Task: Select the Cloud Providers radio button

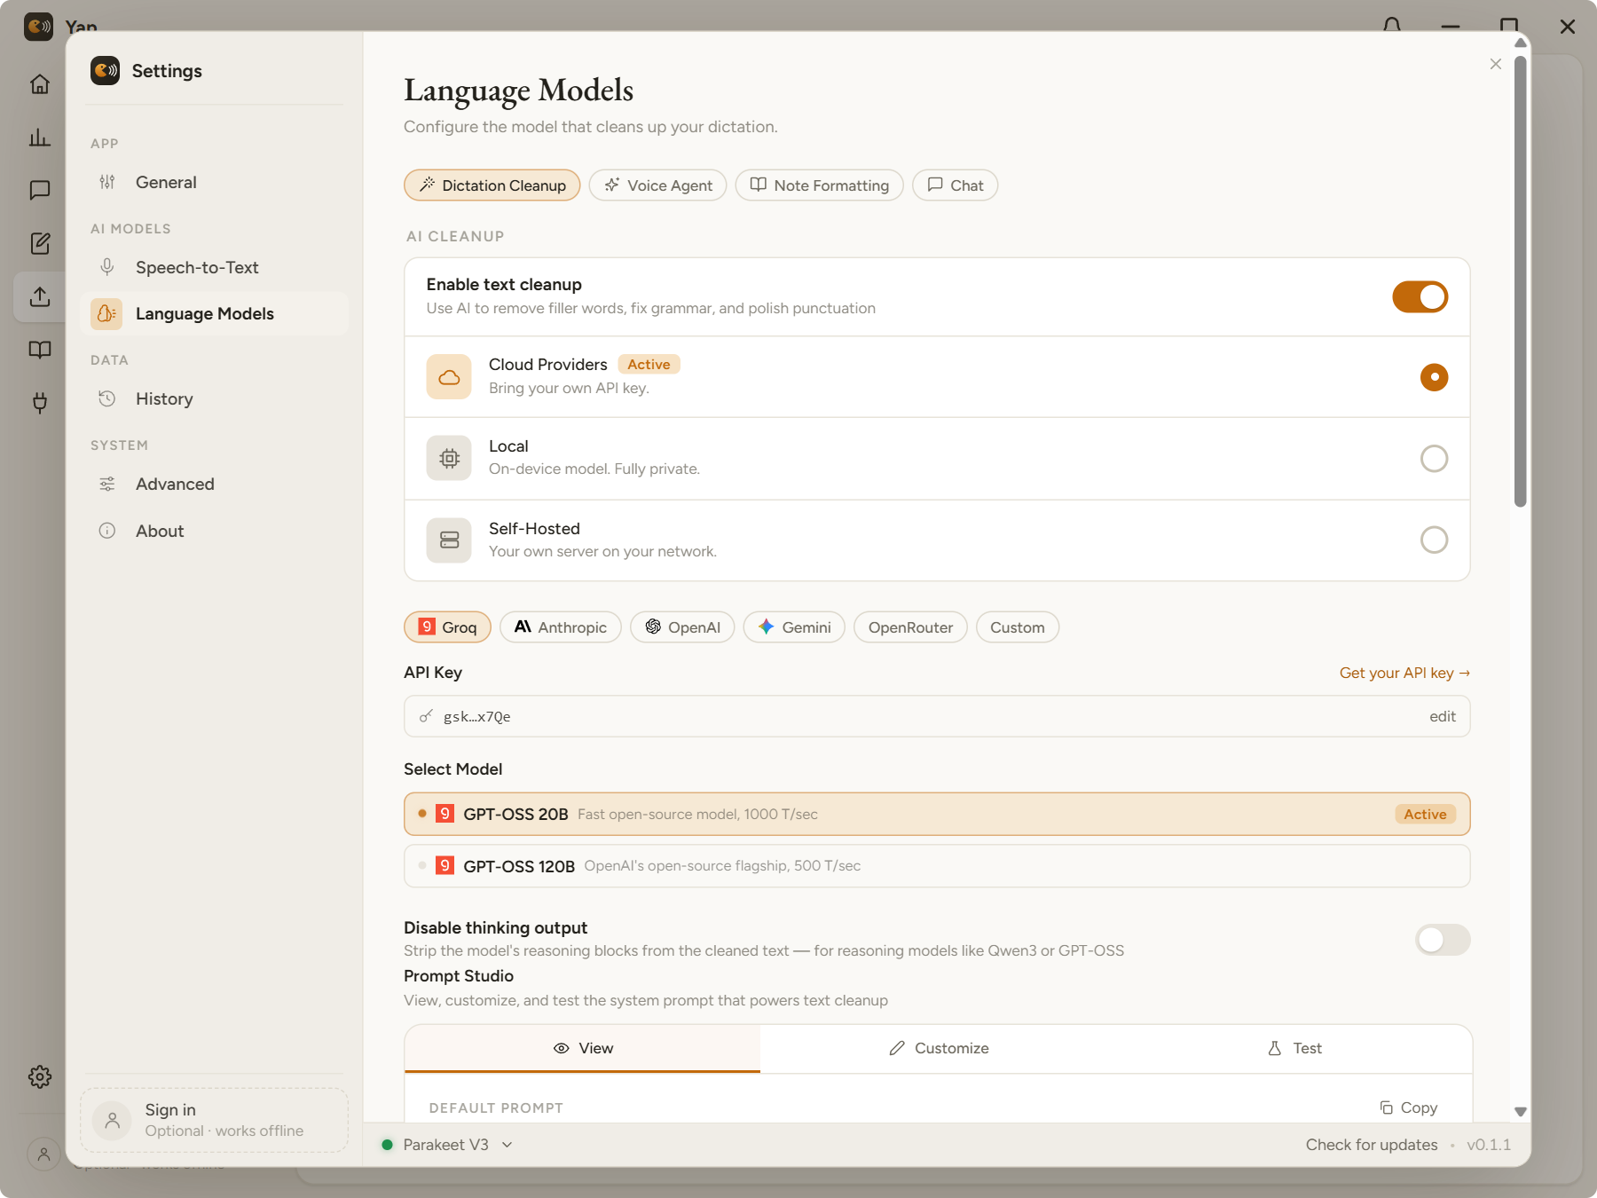Action: [1434, 377]
